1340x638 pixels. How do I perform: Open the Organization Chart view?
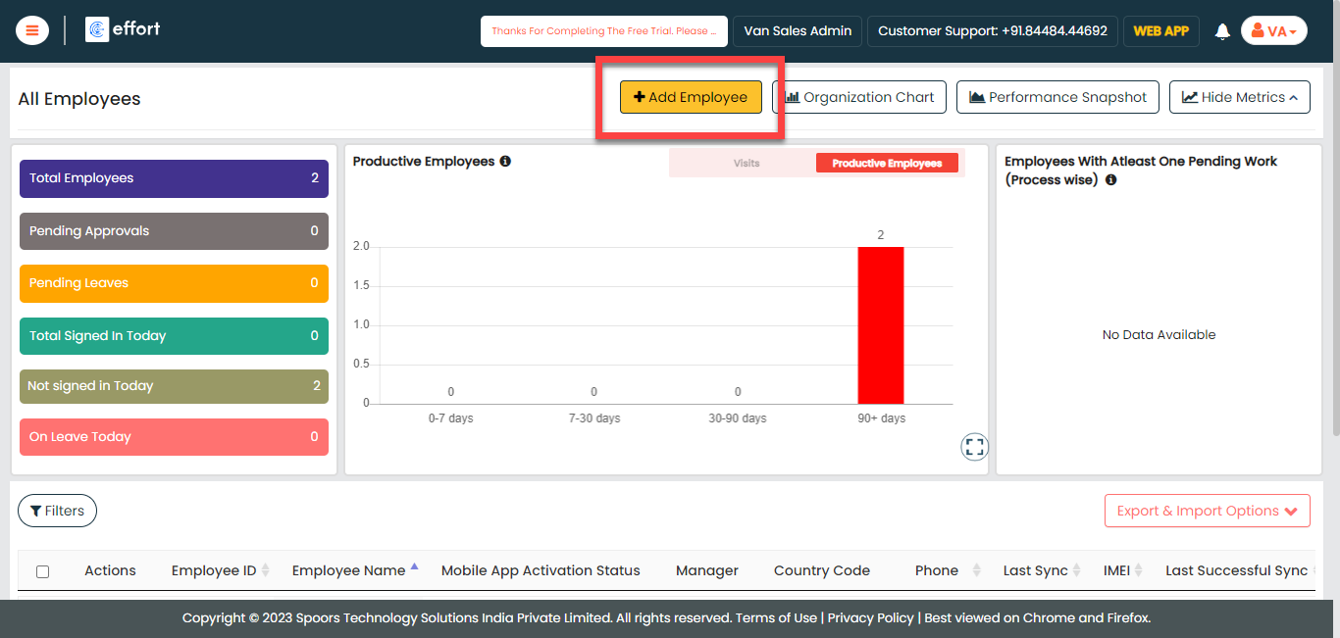[859, 97]
